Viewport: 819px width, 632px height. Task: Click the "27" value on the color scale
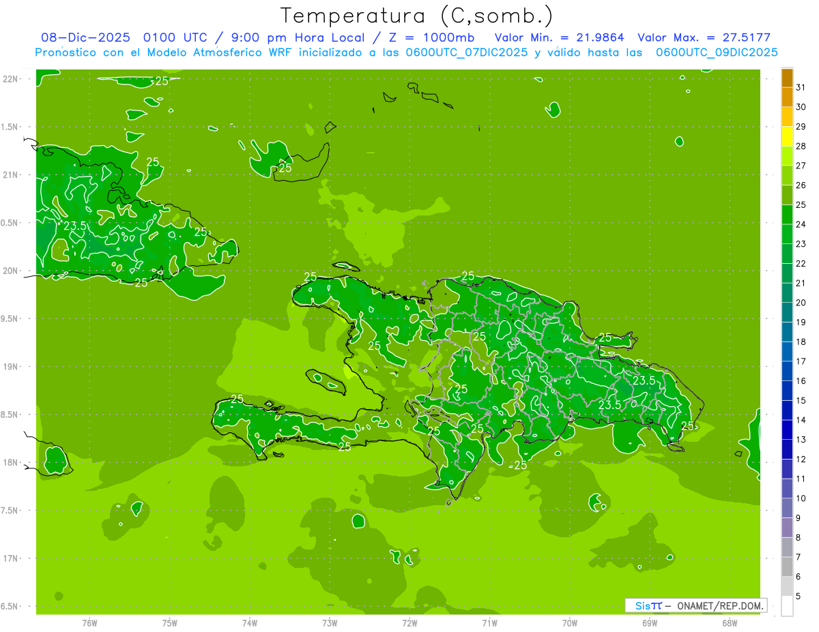[801, 166]
